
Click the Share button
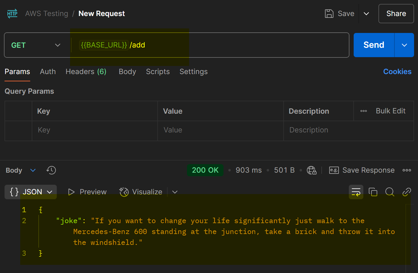tap(396, 14)
